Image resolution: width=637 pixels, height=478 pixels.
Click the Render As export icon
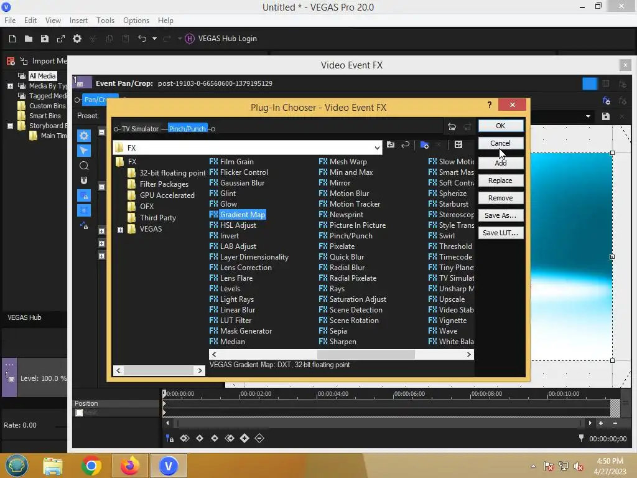point(61,39)
